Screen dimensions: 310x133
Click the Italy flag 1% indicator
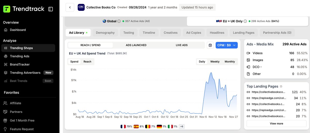click(x=173, y=127)
